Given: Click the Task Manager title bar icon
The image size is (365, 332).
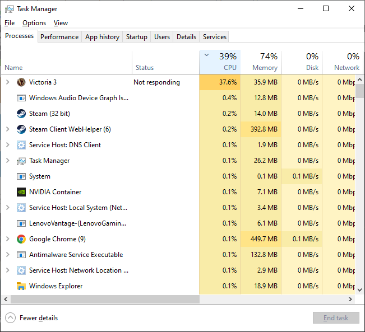Looking at the screenshot, I should (10, 9).
